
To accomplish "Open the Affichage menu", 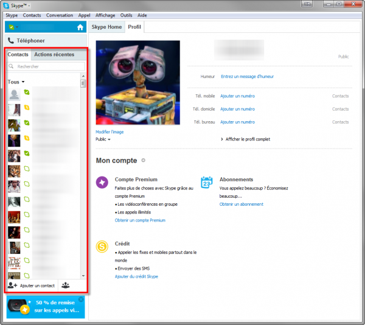I will point(105,15).
